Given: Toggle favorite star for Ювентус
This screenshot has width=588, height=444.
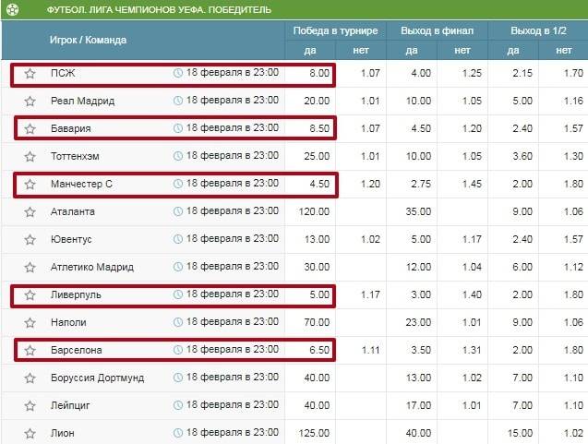Looking at the screenshot, I should point(30,239).
